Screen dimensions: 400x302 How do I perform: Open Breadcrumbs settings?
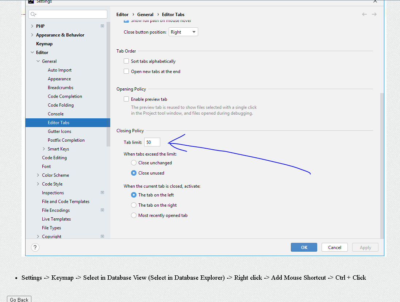tap(61, 88)
